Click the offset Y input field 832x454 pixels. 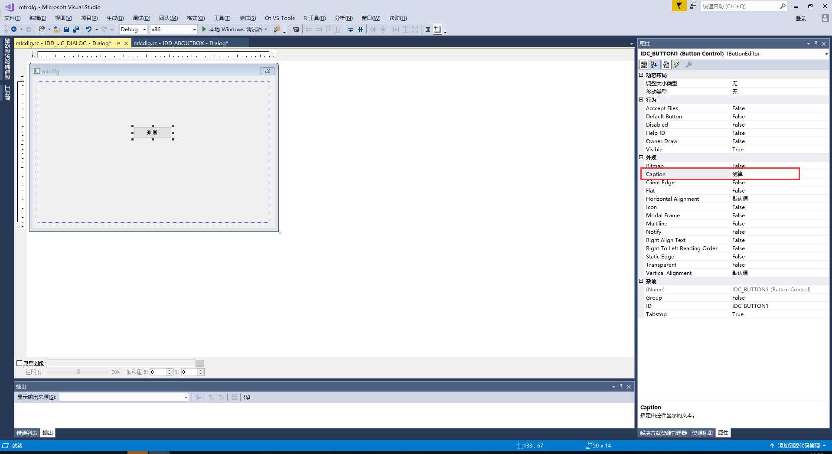click(189, 372)
